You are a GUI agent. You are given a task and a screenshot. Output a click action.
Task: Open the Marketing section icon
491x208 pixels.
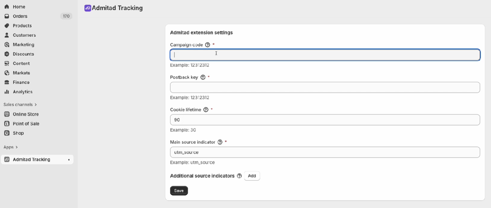point(7,45)
